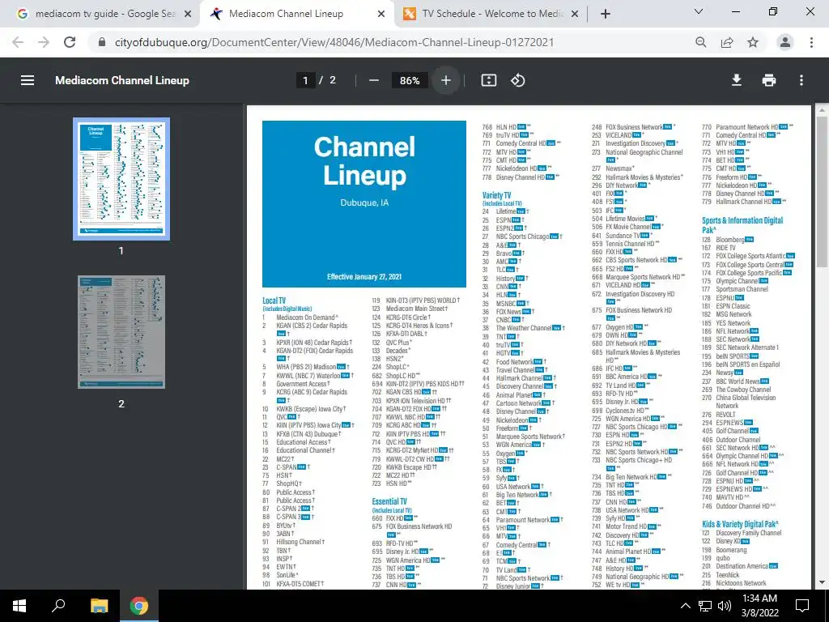Screen dimensions: 829x622
Task: Select page 2 thumbnail
Action: pos(121,331)
